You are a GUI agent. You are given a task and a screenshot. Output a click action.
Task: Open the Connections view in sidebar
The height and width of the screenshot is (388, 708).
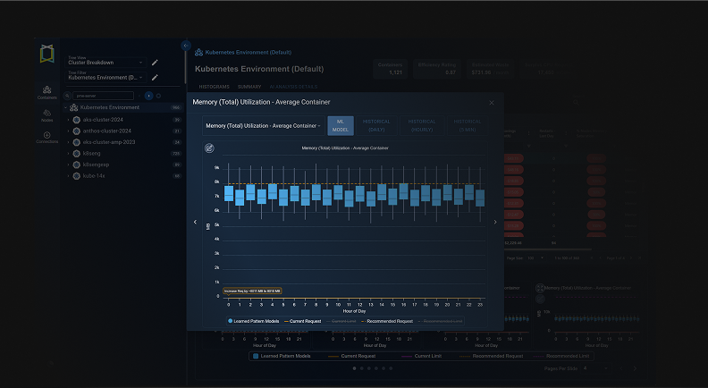coord(46,137)
